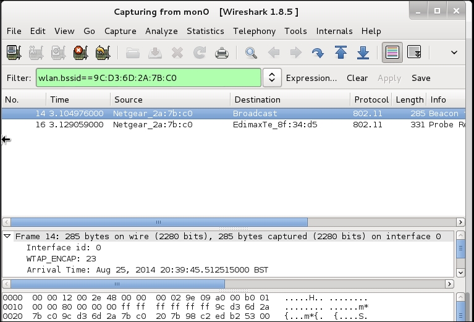Open the File menu
This screenshot has height=322, width=474.
click(x=14, y=31)
